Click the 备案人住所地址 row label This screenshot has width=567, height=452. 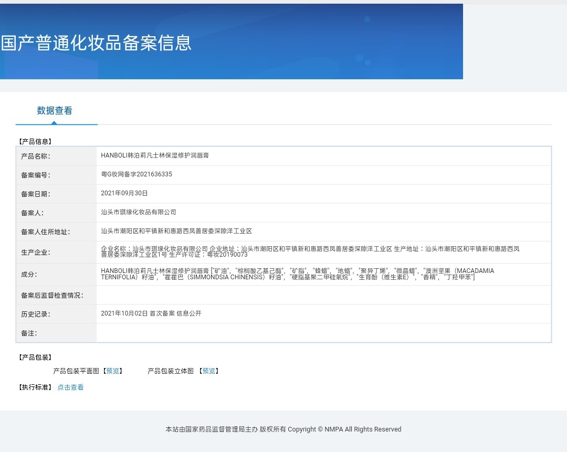(46, 232)
